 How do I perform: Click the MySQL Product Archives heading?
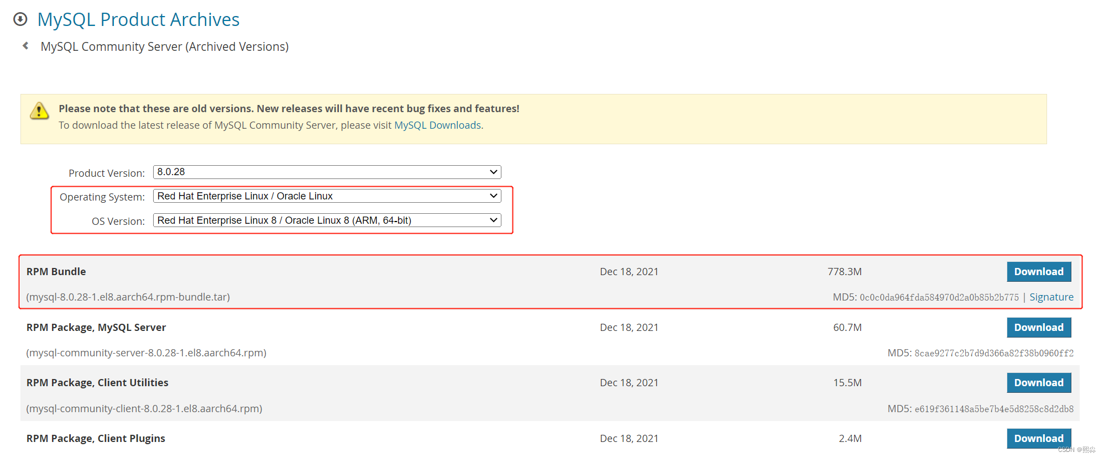click(138, 19)
